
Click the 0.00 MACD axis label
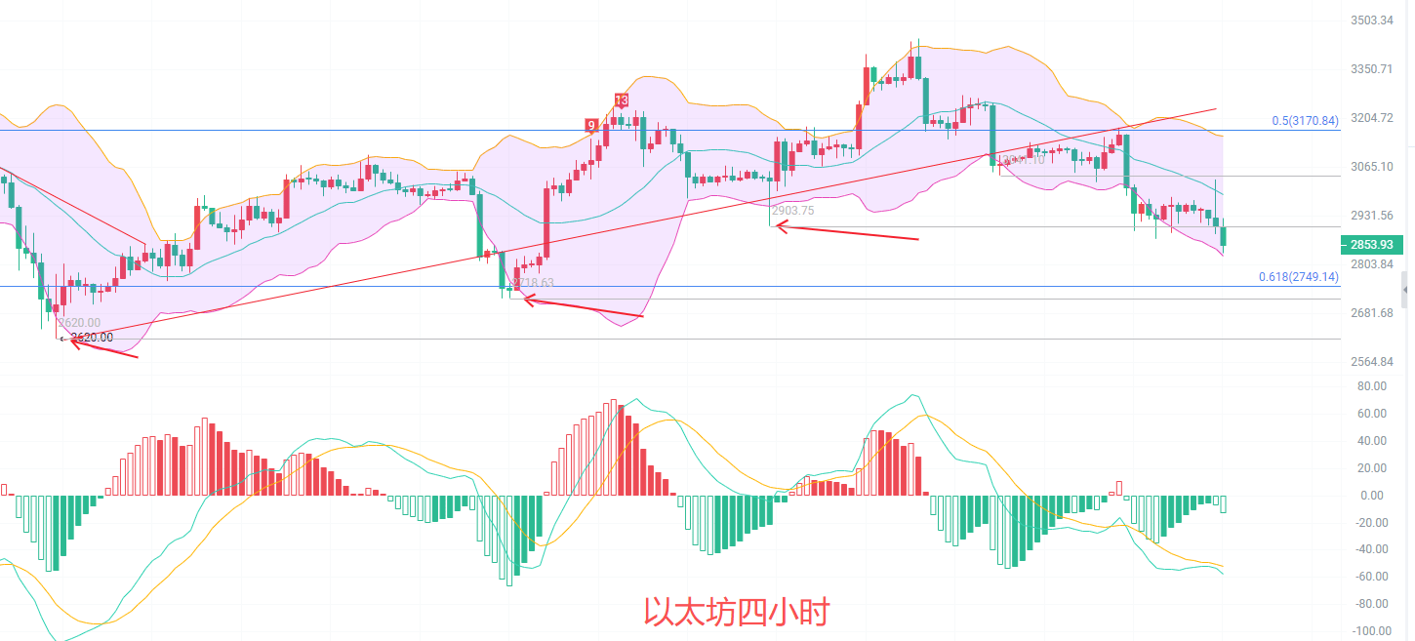(x=1374, y=496)
